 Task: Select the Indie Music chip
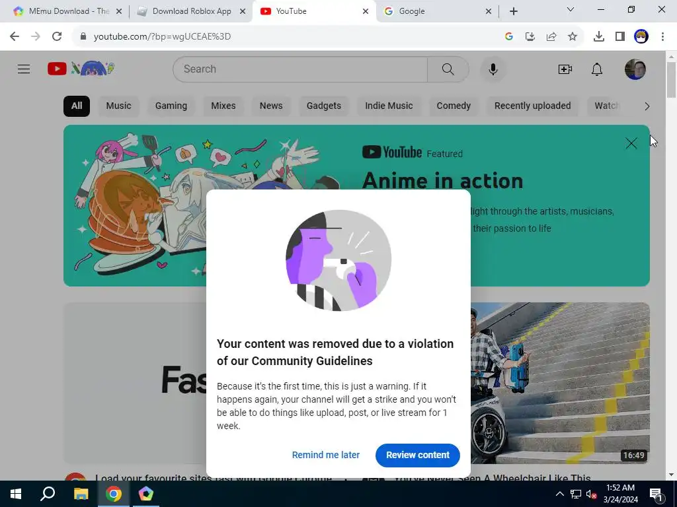coord(389,106)
